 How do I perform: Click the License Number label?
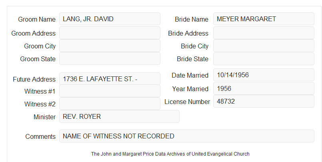pos(187,102)
